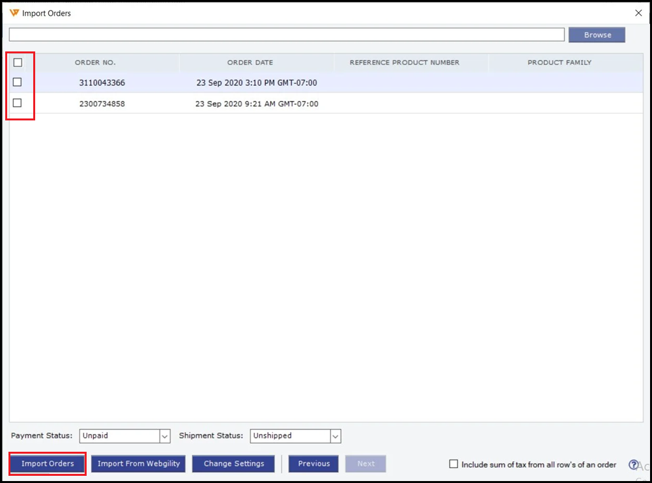Click the help question mark icon
This screenshot has width=652, height=483.
[x=633, y=464]
